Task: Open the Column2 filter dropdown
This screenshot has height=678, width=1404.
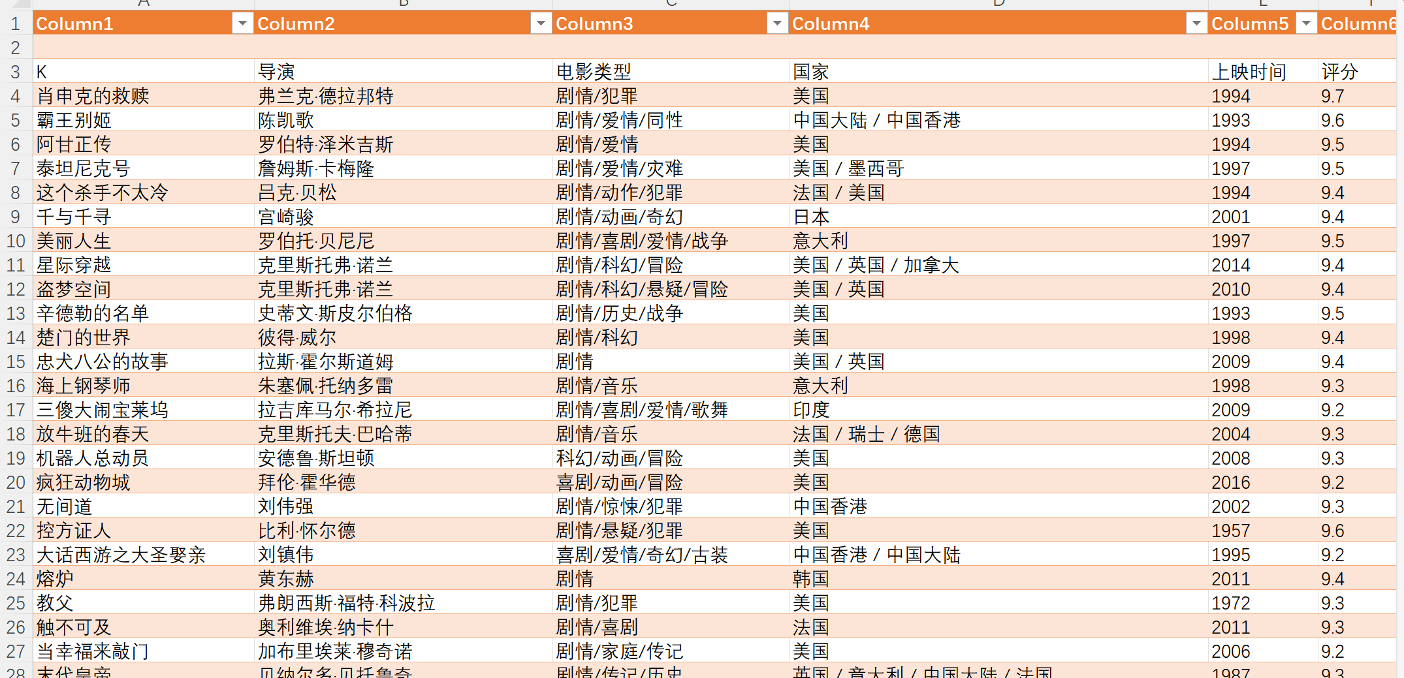Action: 541,23
